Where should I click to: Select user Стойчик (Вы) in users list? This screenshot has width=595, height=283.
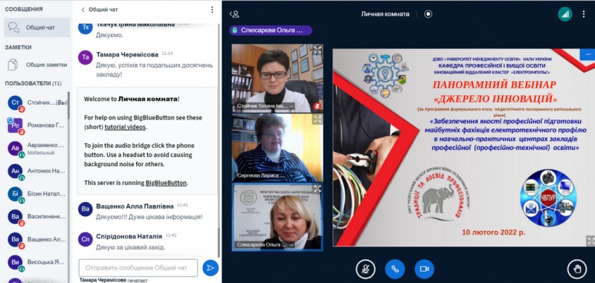point(36,103)
